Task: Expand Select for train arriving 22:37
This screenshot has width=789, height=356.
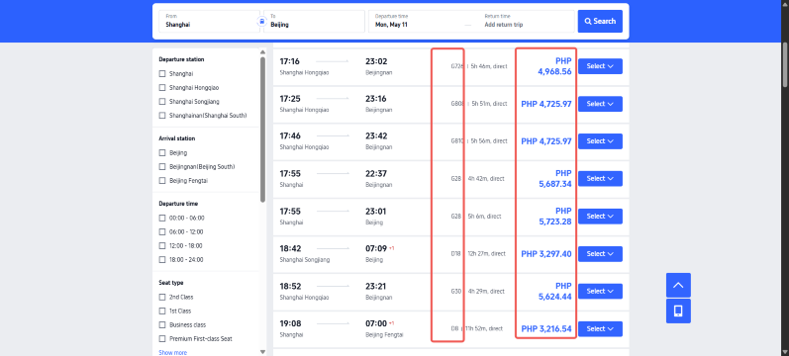Action: [600, 179]
